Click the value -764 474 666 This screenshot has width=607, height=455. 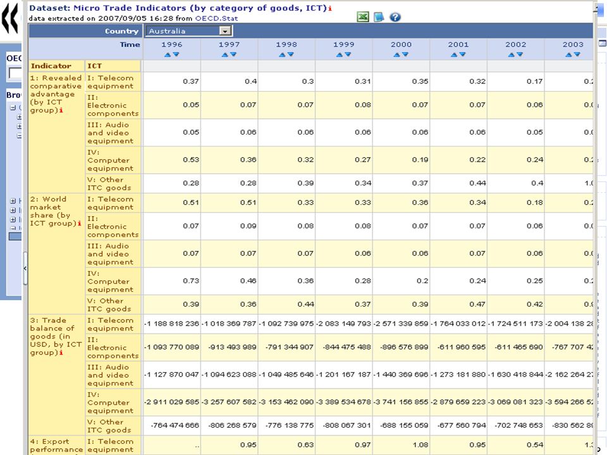tap(175, 425)
